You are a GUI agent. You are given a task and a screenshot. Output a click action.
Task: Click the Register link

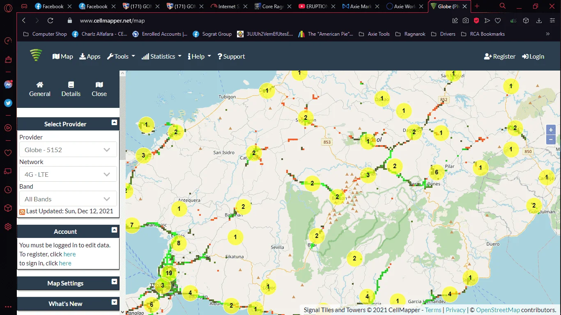tap(500, 57)
